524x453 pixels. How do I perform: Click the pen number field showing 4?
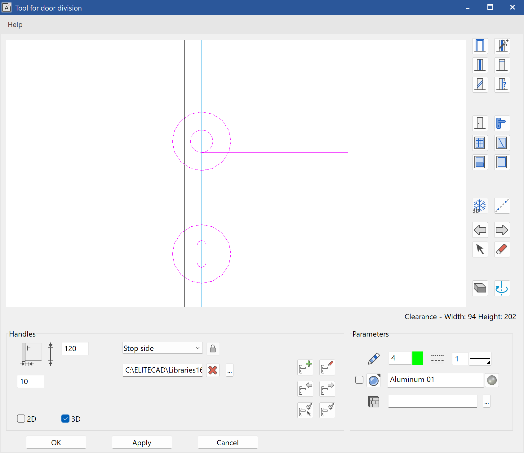click(x=400, y=358)
